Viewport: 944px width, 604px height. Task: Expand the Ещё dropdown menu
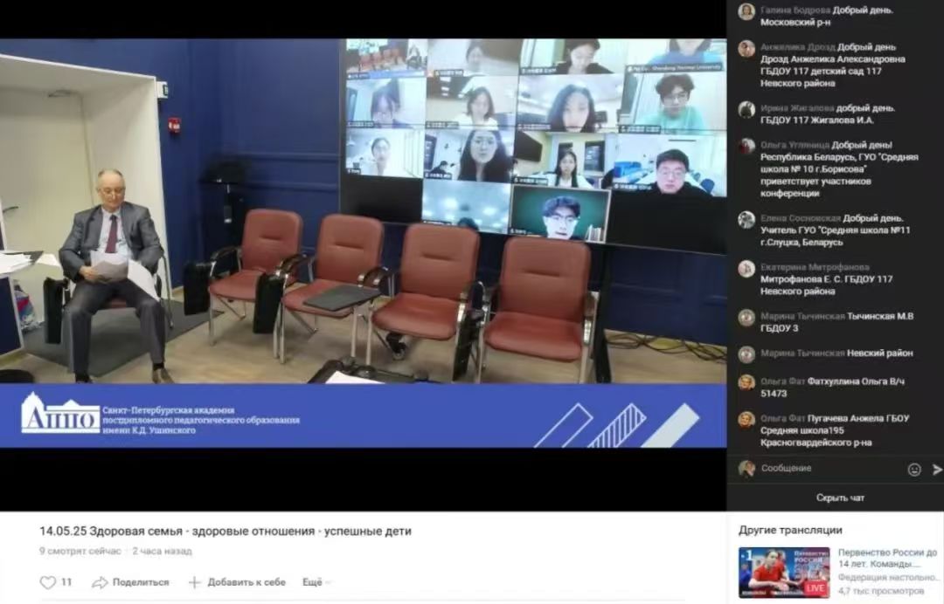[316, 582]
